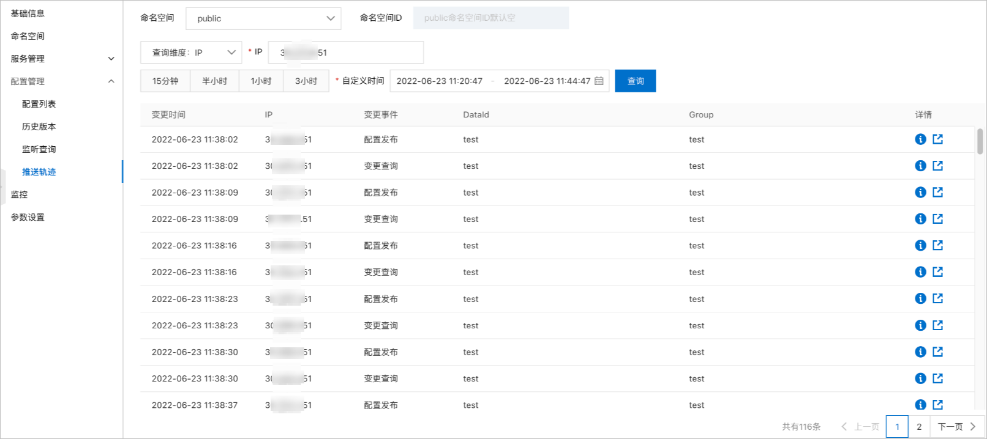Click 共有116条 total count text
This screenshot has width=987, height=439.
[x=801, y=427]
